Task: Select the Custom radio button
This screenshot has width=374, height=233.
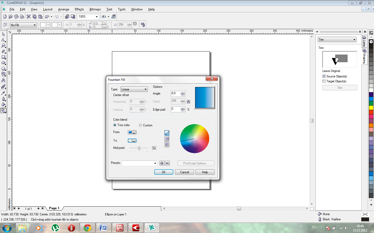Action: (141, 125)
